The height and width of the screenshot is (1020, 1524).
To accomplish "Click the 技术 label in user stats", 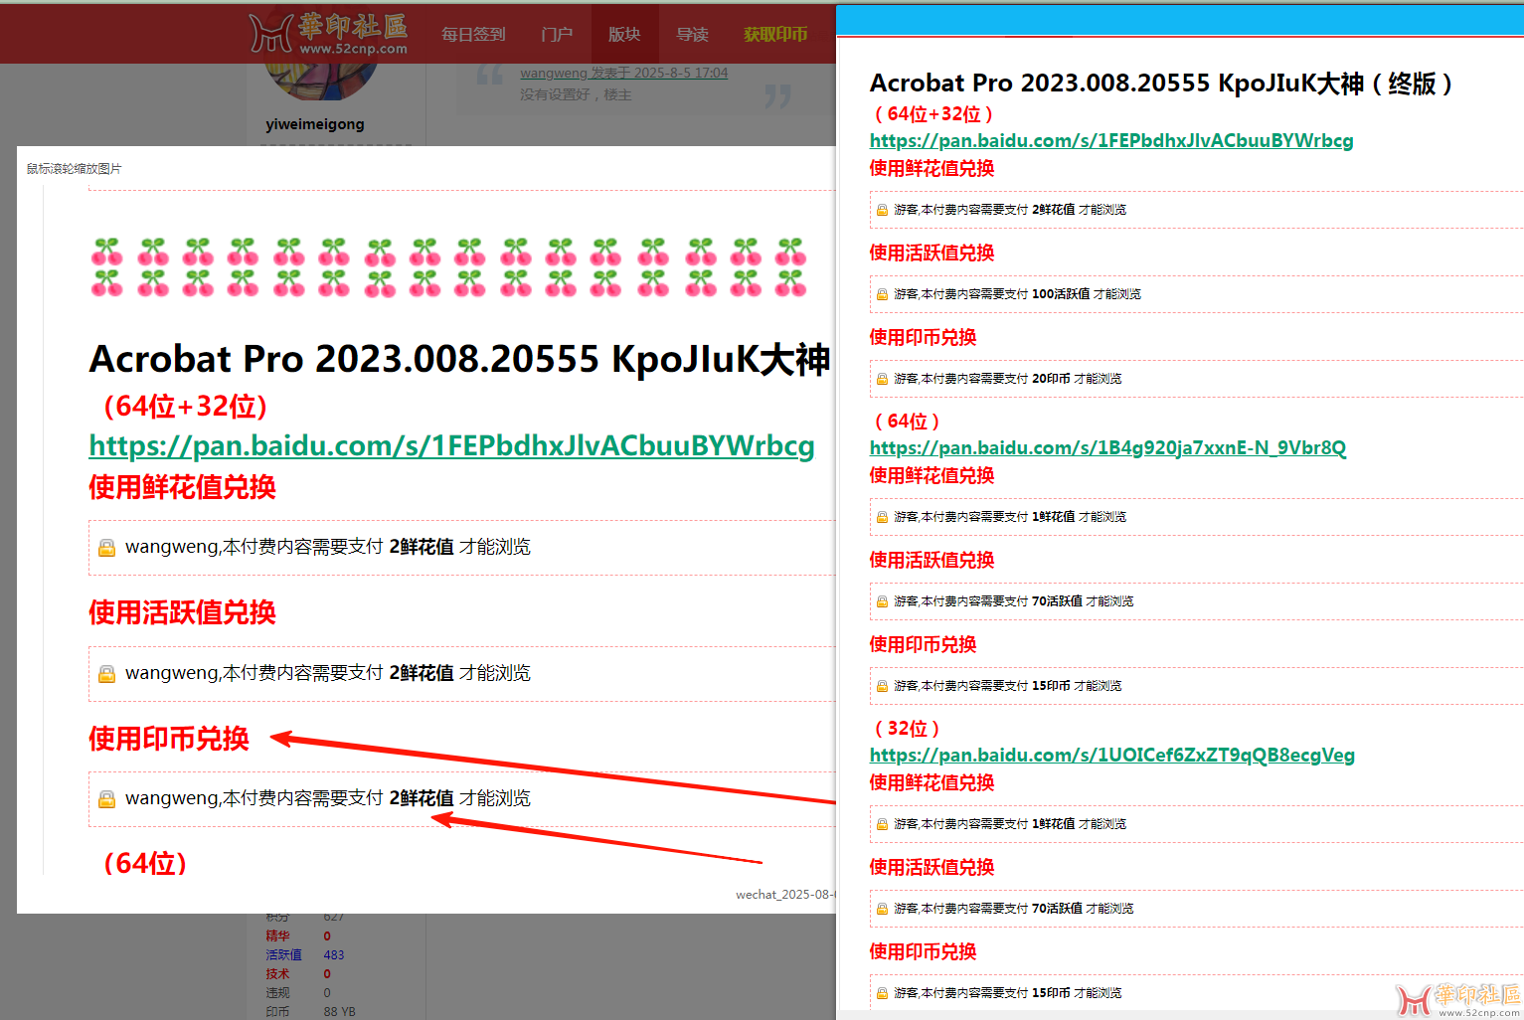I will (277, 974).
